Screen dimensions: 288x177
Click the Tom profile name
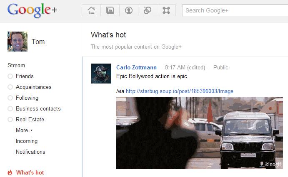(38, 42)
